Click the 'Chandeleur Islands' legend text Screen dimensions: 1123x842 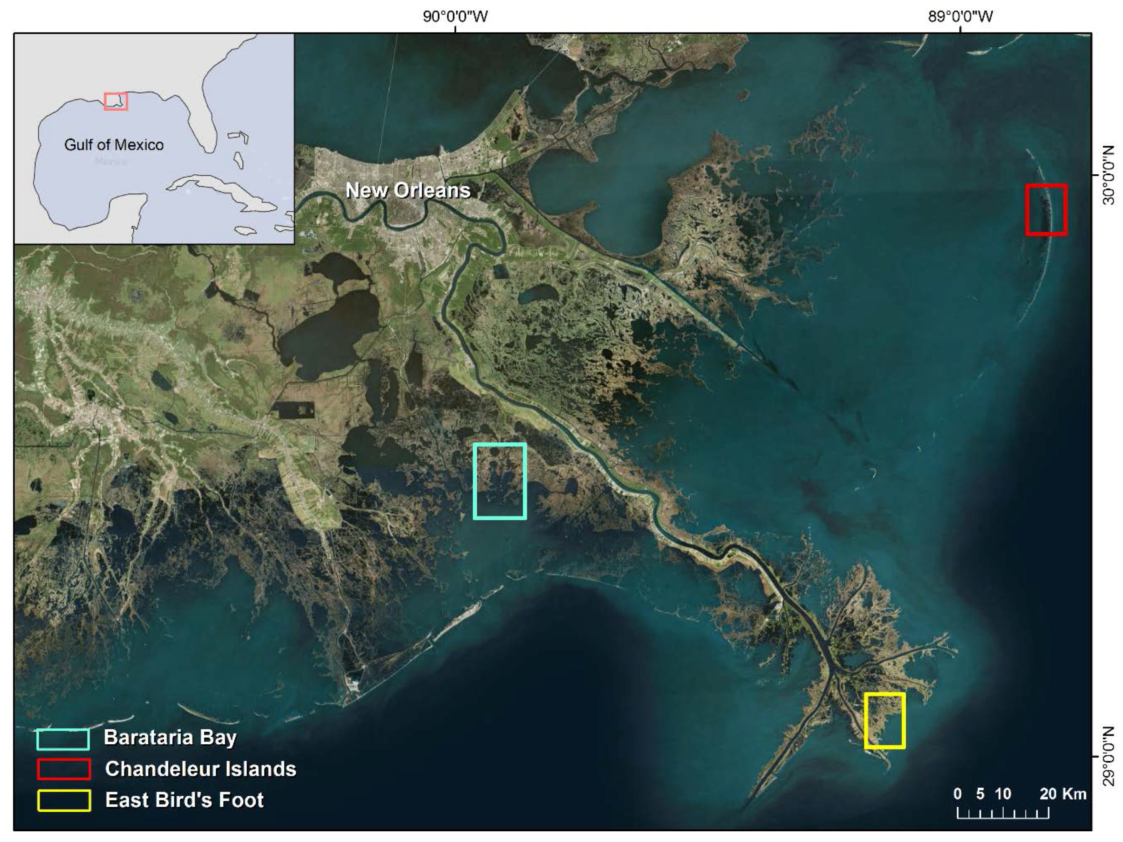click(201, 769)
